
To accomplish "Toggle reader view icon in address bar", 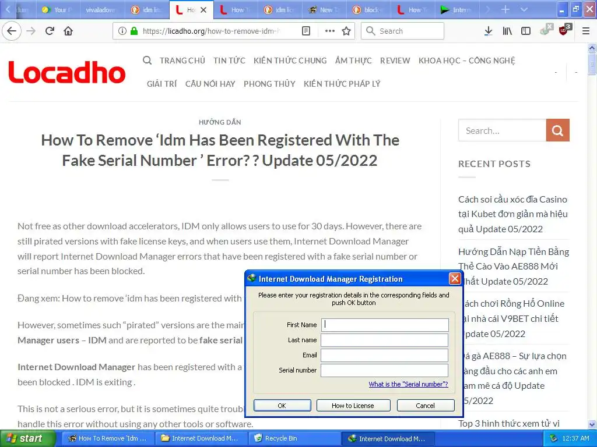I will (x=306, y=31).
